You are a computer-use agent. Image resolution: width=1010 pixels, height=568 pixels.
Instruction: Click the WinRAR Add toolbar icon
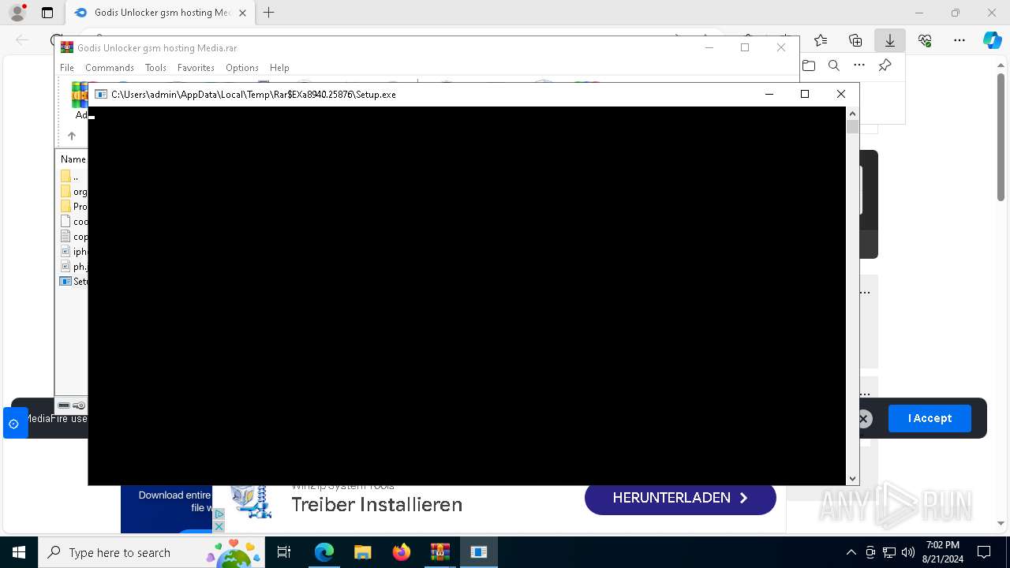(x=80, y=101)
